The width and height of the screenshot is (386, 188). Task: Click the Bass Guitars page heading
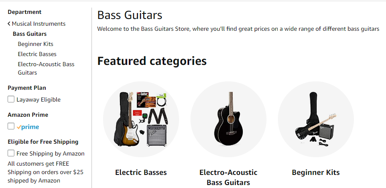click(130, 15)
